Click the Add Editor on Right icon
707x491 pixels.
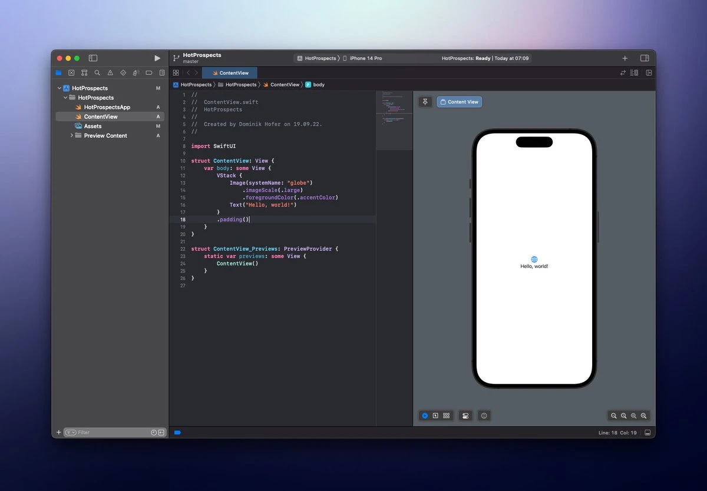(649, 73)
